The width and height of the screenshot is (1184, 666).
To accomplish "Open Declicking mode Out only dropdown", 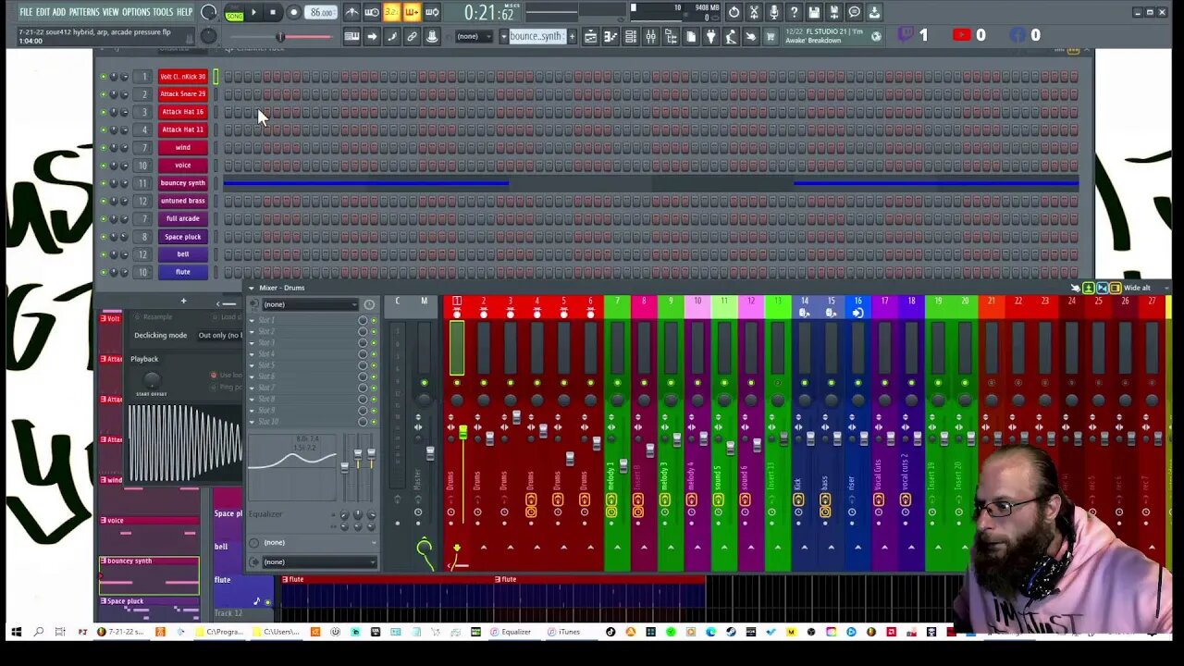I will pos(219,335).
